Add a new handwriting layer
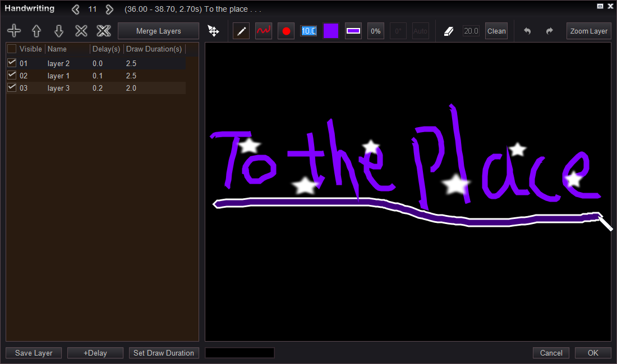The height and width of the screenshot is (364, 617). tap(14, 31)
